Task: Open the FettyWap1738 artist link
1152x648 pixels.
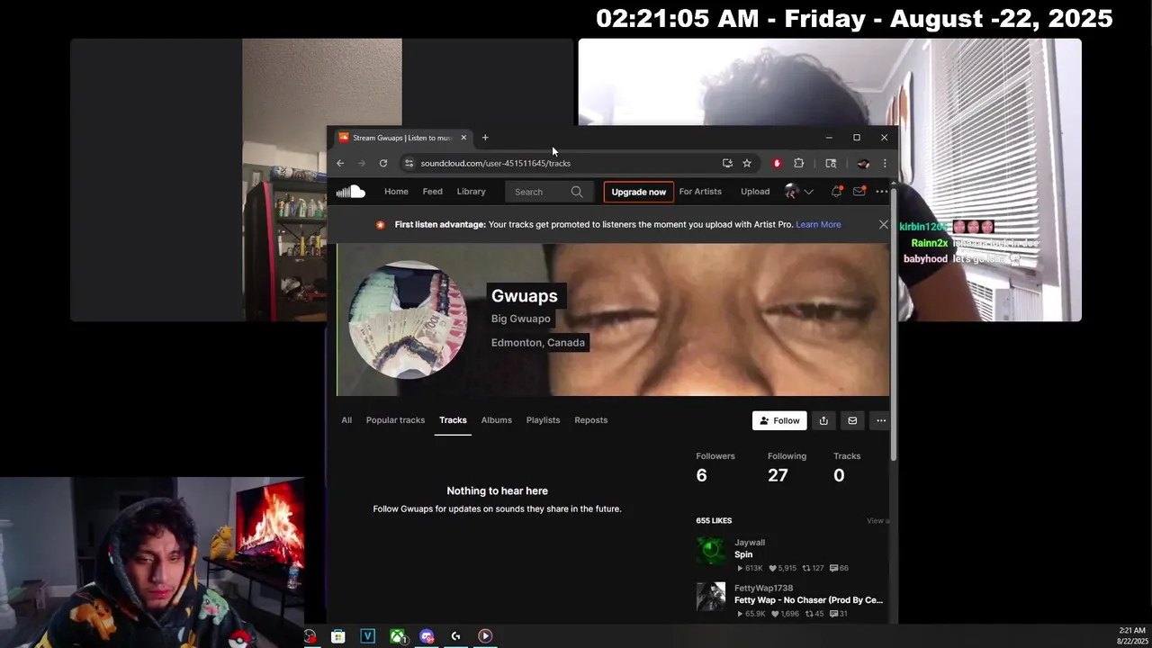Action: 763,588
